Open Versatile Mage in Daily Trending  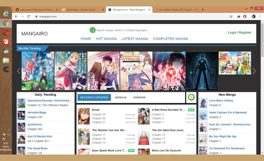click(37, 112)
